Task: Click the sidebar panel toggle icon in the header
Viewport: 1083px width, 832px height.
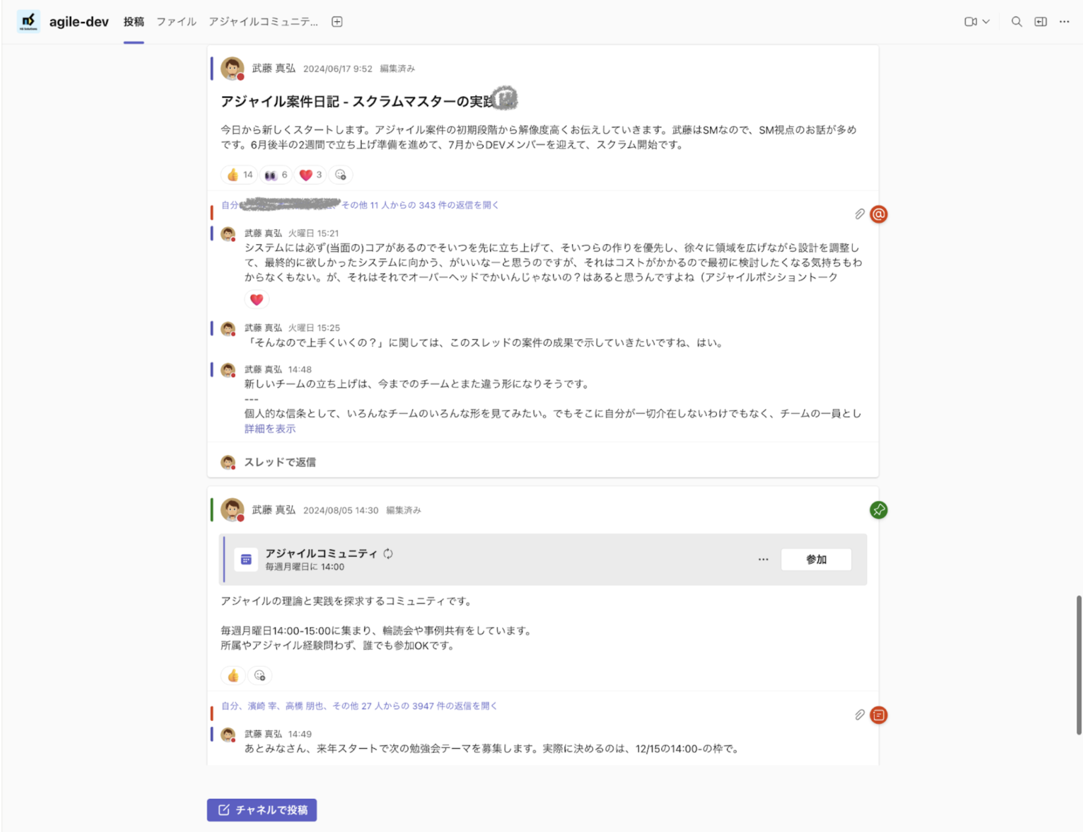Action: [1040, 22]
